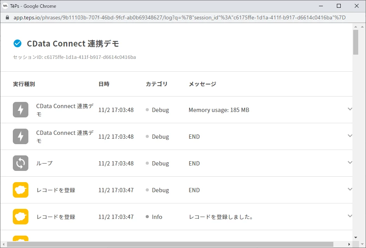Click the vertical scrollbar down arrow
The height and width of the screenshot is (248, 366).
(x=356, y=238)
